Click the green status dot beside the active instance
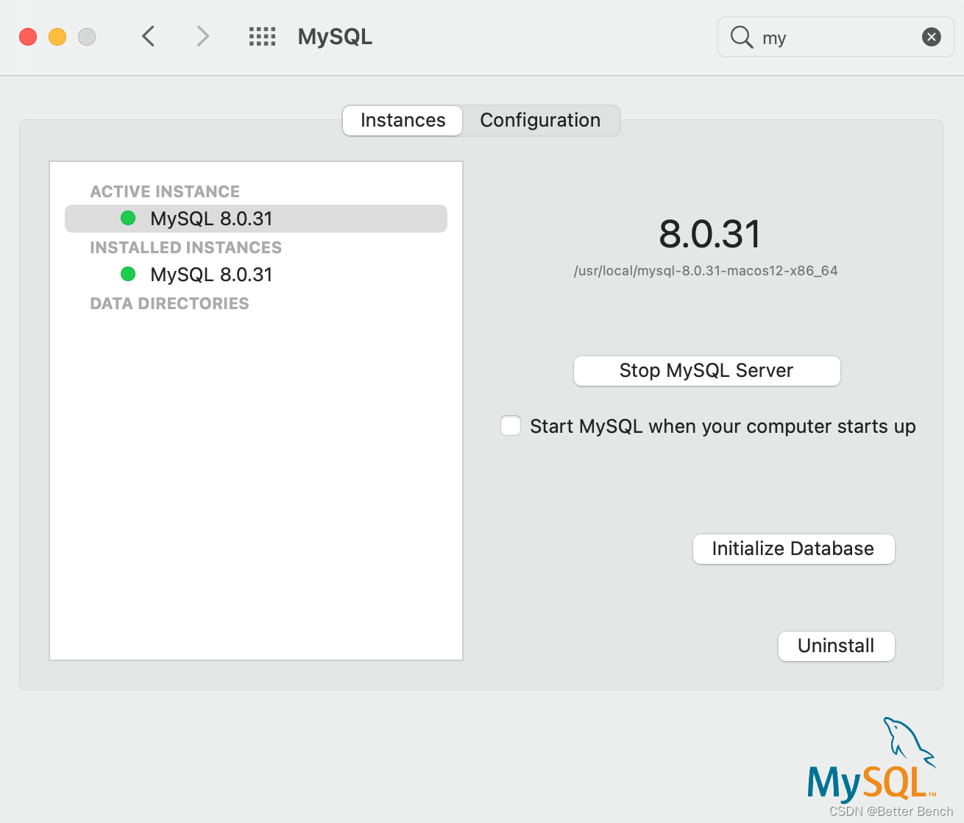964x823 pixels. point(128,218)
